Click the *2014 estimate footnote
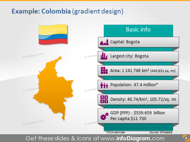This screenshot has height=142, width=190. (115, 132)
